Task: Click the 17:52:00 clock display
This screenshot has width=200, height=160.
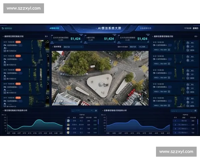Action: [188, 28]
